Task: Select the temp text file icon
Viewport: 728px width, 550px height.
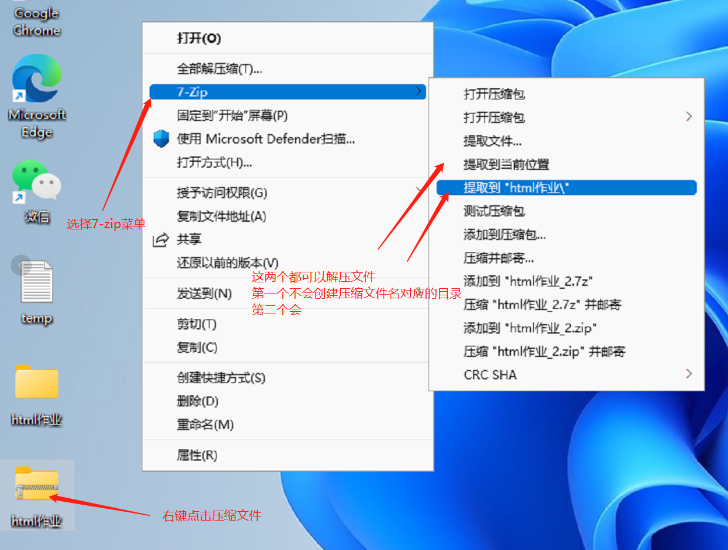Action: click(36, 282)
